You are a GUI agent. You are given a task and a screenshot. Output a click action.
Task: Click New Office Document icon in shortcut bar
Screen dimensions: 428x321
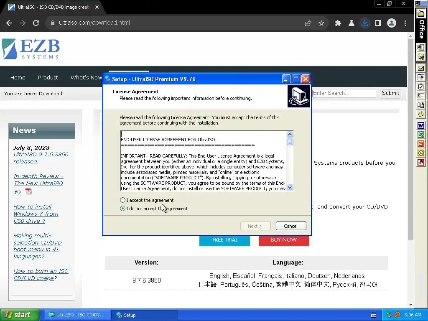[420, 48]
